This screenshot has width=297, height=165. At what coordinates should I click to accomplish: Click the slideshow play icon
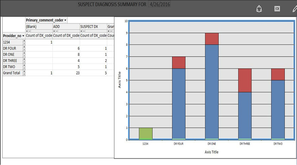coord(277,9)
